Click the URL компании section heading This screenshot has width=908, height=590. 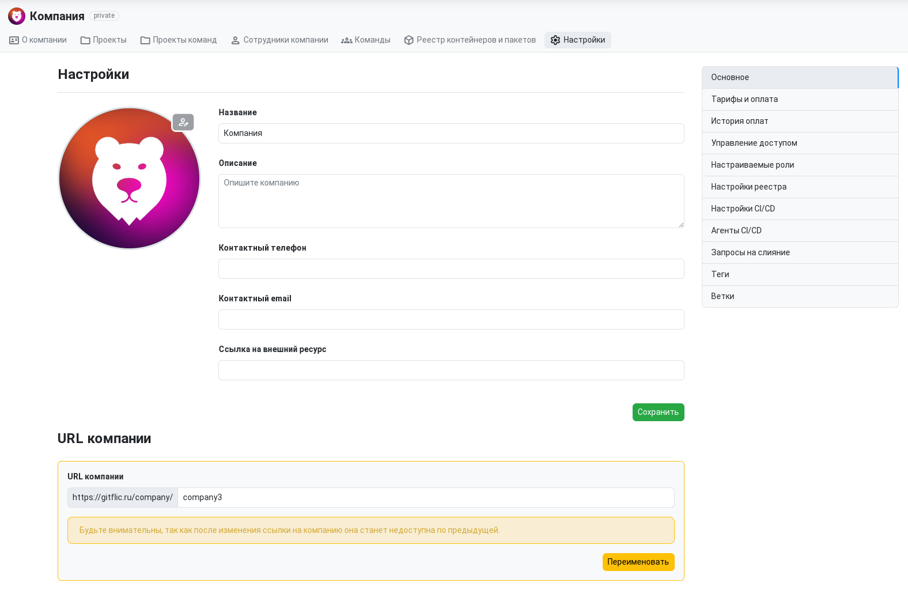click(104, 439)
